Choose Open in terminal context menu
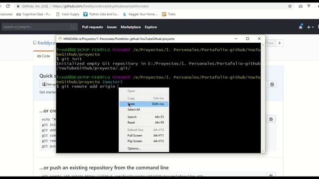Screen dimensions: 319x179 click(144, 91)
